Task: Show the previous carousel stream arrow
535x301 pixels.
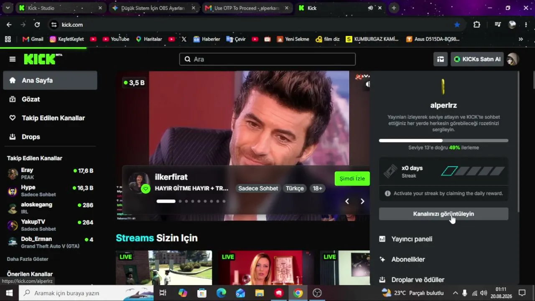Action: tap(347, 202)
